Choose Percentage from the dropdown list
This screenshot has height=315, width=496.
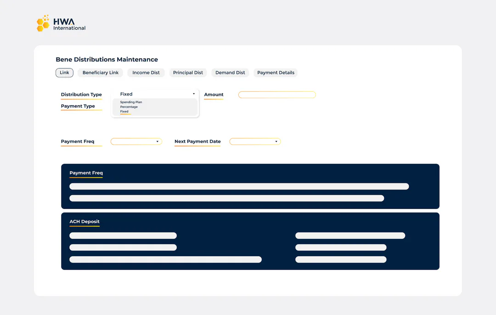click(x=129, y=107)
